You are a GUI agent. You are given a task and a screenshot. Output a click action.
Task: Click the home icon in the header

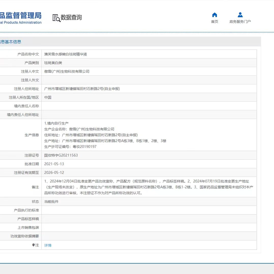pyautogui.click(x=215, y=15)
